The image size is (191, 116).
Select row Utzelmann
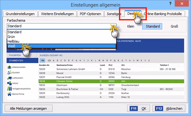point(111,85)
